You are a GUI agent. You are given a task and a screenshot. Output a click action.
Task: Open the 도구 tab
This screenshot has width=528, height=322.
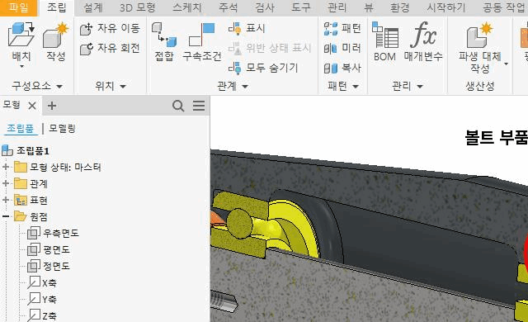[300, 7]
